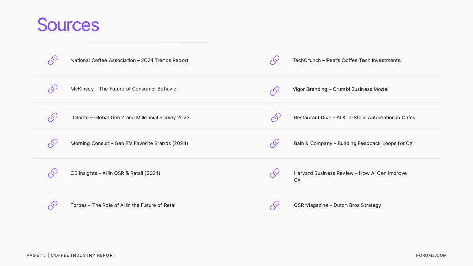
Task: Open Deloitte Global Gen Z and Millennial Survey
Action: [130, 118]
